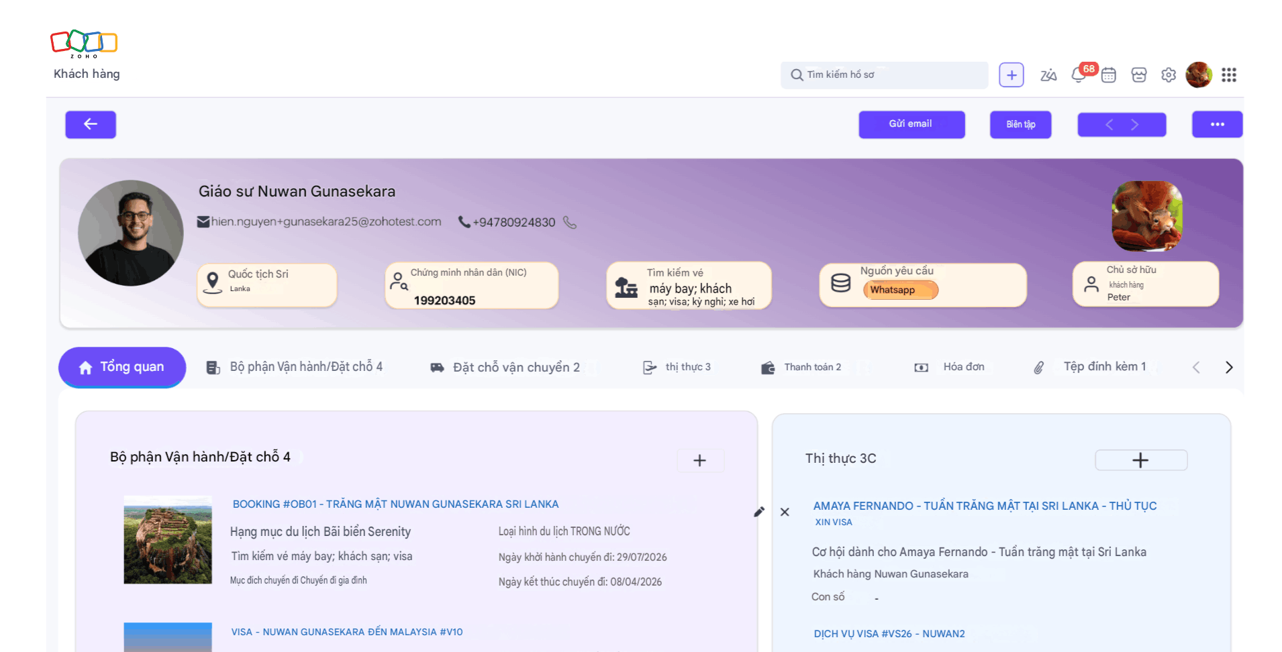
Task: Open the apps grid launcher
Action: point(1229,75)
